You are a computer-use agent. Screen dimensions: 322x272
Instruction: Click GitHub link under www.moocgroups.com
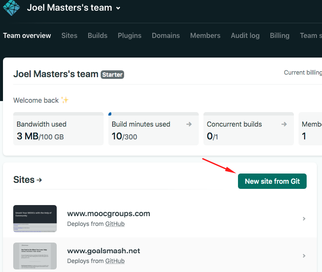(x=115, y=224)
